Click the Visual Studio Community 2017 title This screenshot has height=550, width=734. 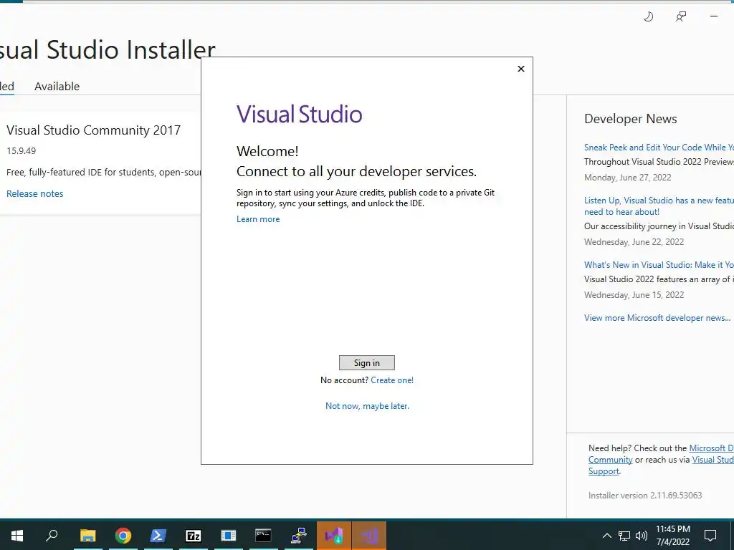[94, 130]
